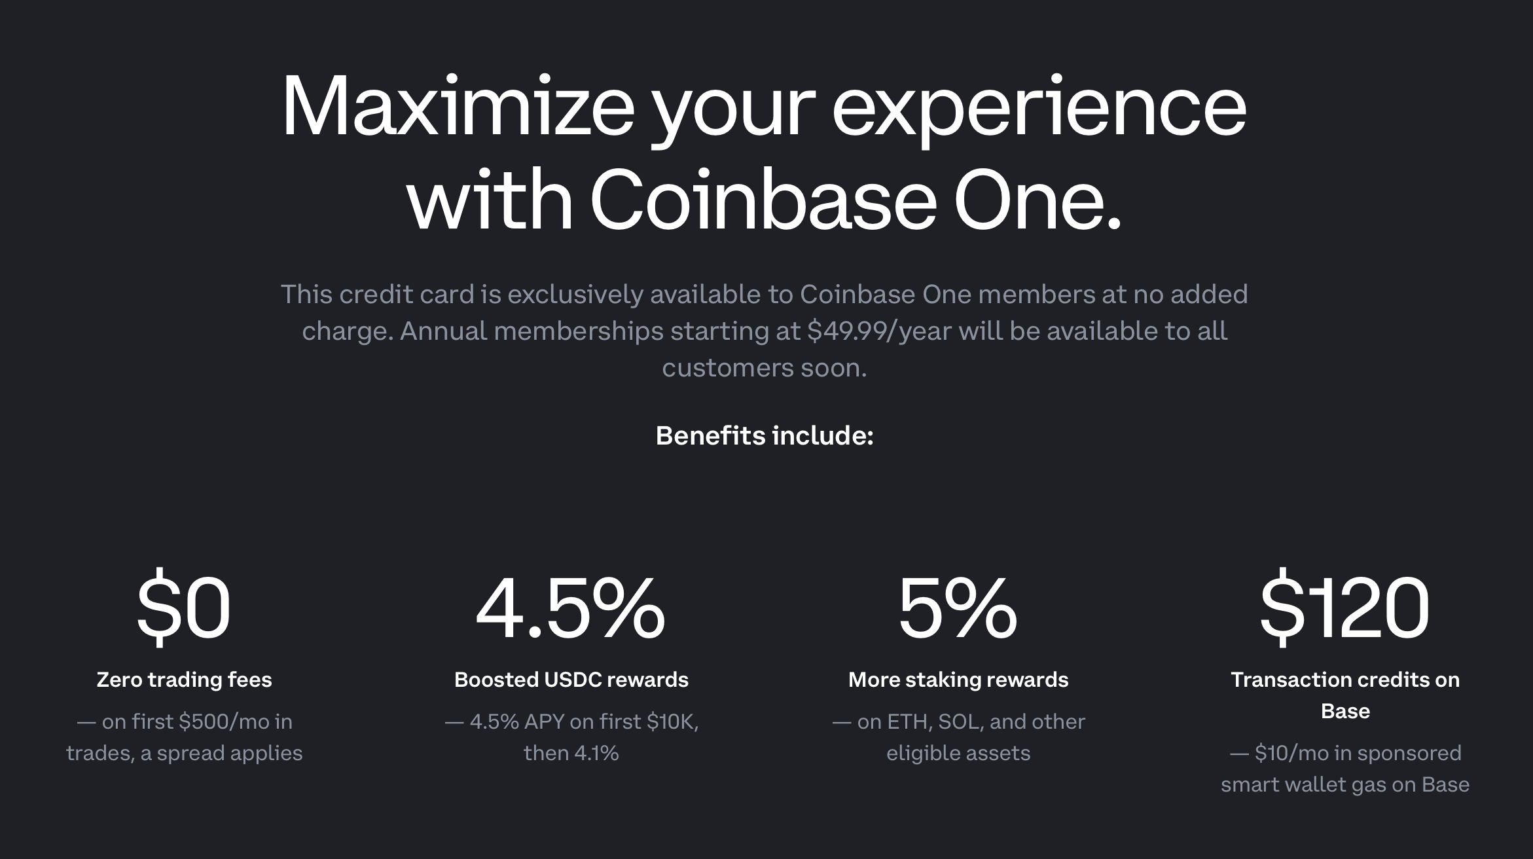Click the then 4.1% line
This screenshot has height=859, width=1533.
[x=571, y=753]
